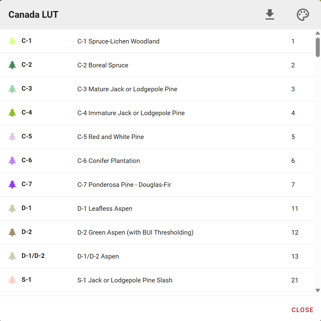The width and height of the screenshot is (321, 321).
Task: Click the download icon in header
Action: [x=269, y=15]
